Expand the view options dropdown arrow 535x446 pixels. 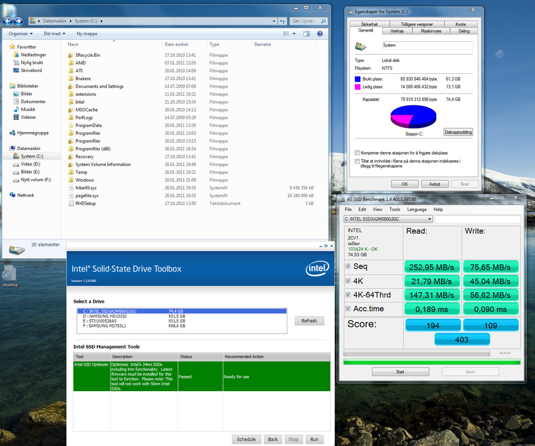[294, 33]
